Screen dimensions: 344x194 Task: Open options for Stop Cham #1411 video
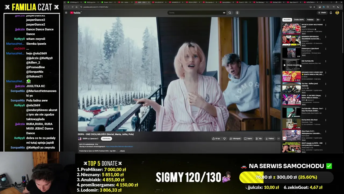pos(326,131)
